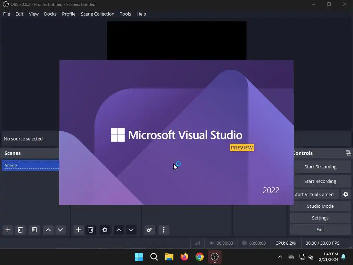353x265 pixels.
Task: Open OBS Settings button
Action: 320,218
